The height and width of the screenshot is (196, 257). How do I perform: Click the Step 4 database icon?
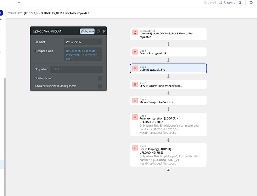tap(135, 101)
